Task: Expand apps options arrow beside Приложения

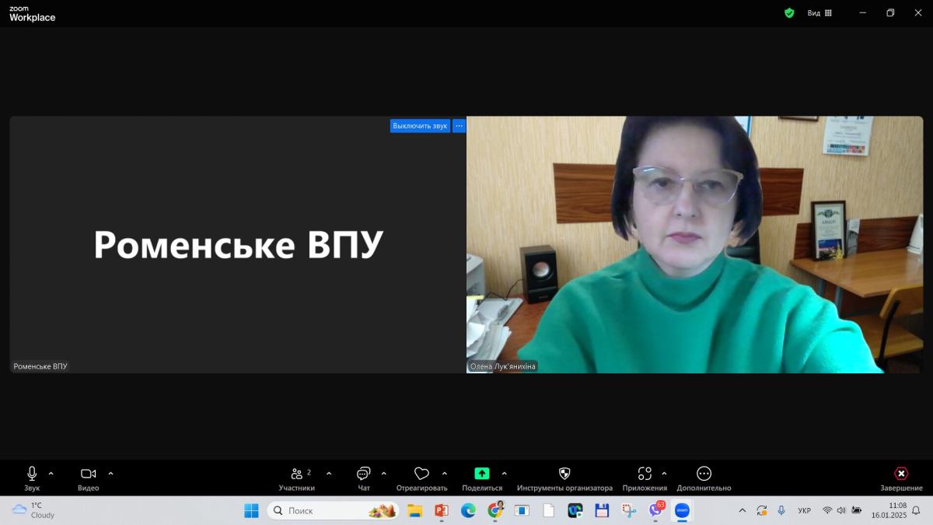Action: pyautogui.click(x=664, y=473)
